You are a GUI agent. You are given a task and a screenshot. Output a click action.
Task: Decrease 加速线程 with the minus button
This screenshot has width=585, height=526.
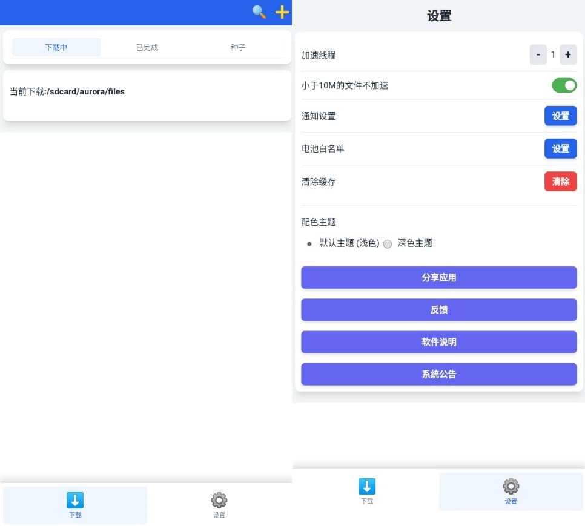point(538,54)
